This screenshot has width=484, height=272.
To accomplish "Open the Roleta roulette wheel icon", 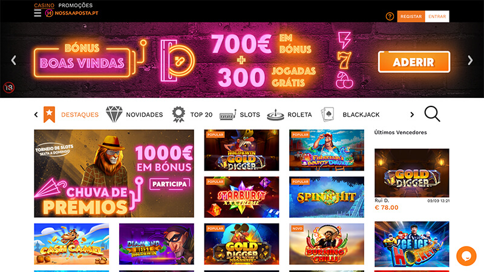I will (275, 115).
